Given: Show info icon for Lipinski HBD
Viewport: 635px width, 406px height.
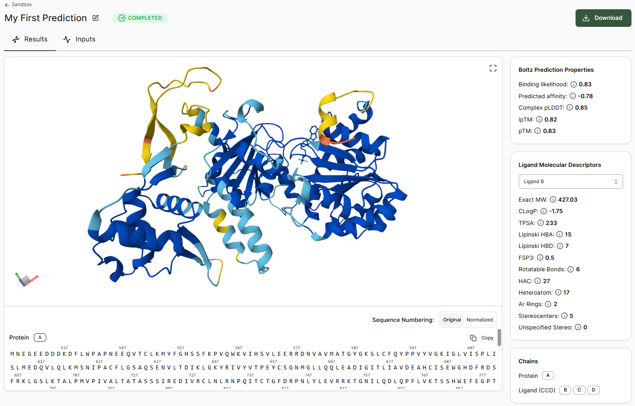Looking at the screenshot, I should click(x=560, y=246).
